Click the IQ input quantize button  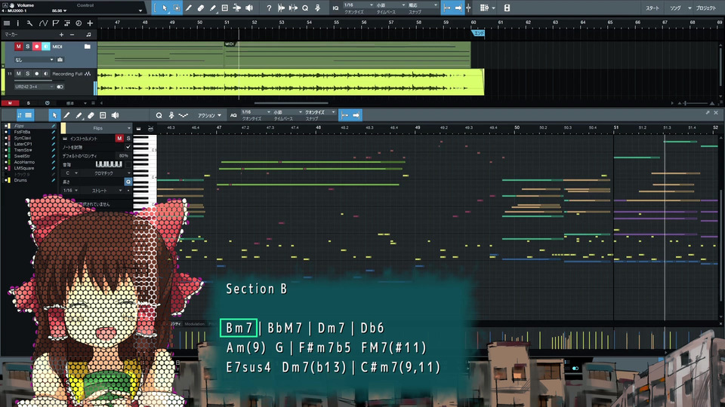[335, 8]
